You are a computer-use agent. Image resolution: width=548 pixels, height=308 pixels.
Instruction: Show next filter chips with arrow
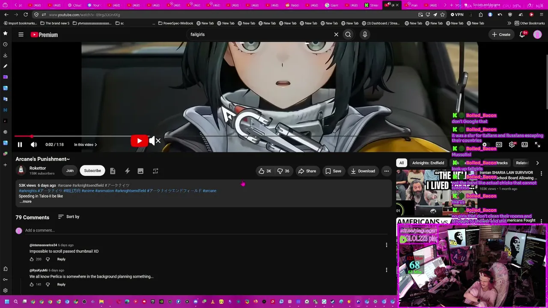(x=537, y=163)
